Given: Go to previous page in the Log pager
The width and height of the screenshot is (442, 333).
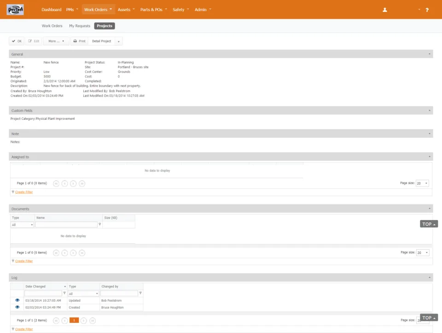Looking at the screenshot, I should [x=64, y=321].
